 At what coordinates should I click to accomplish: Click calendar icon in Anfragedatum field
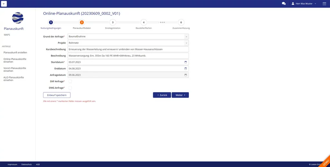tap(186, 75)
